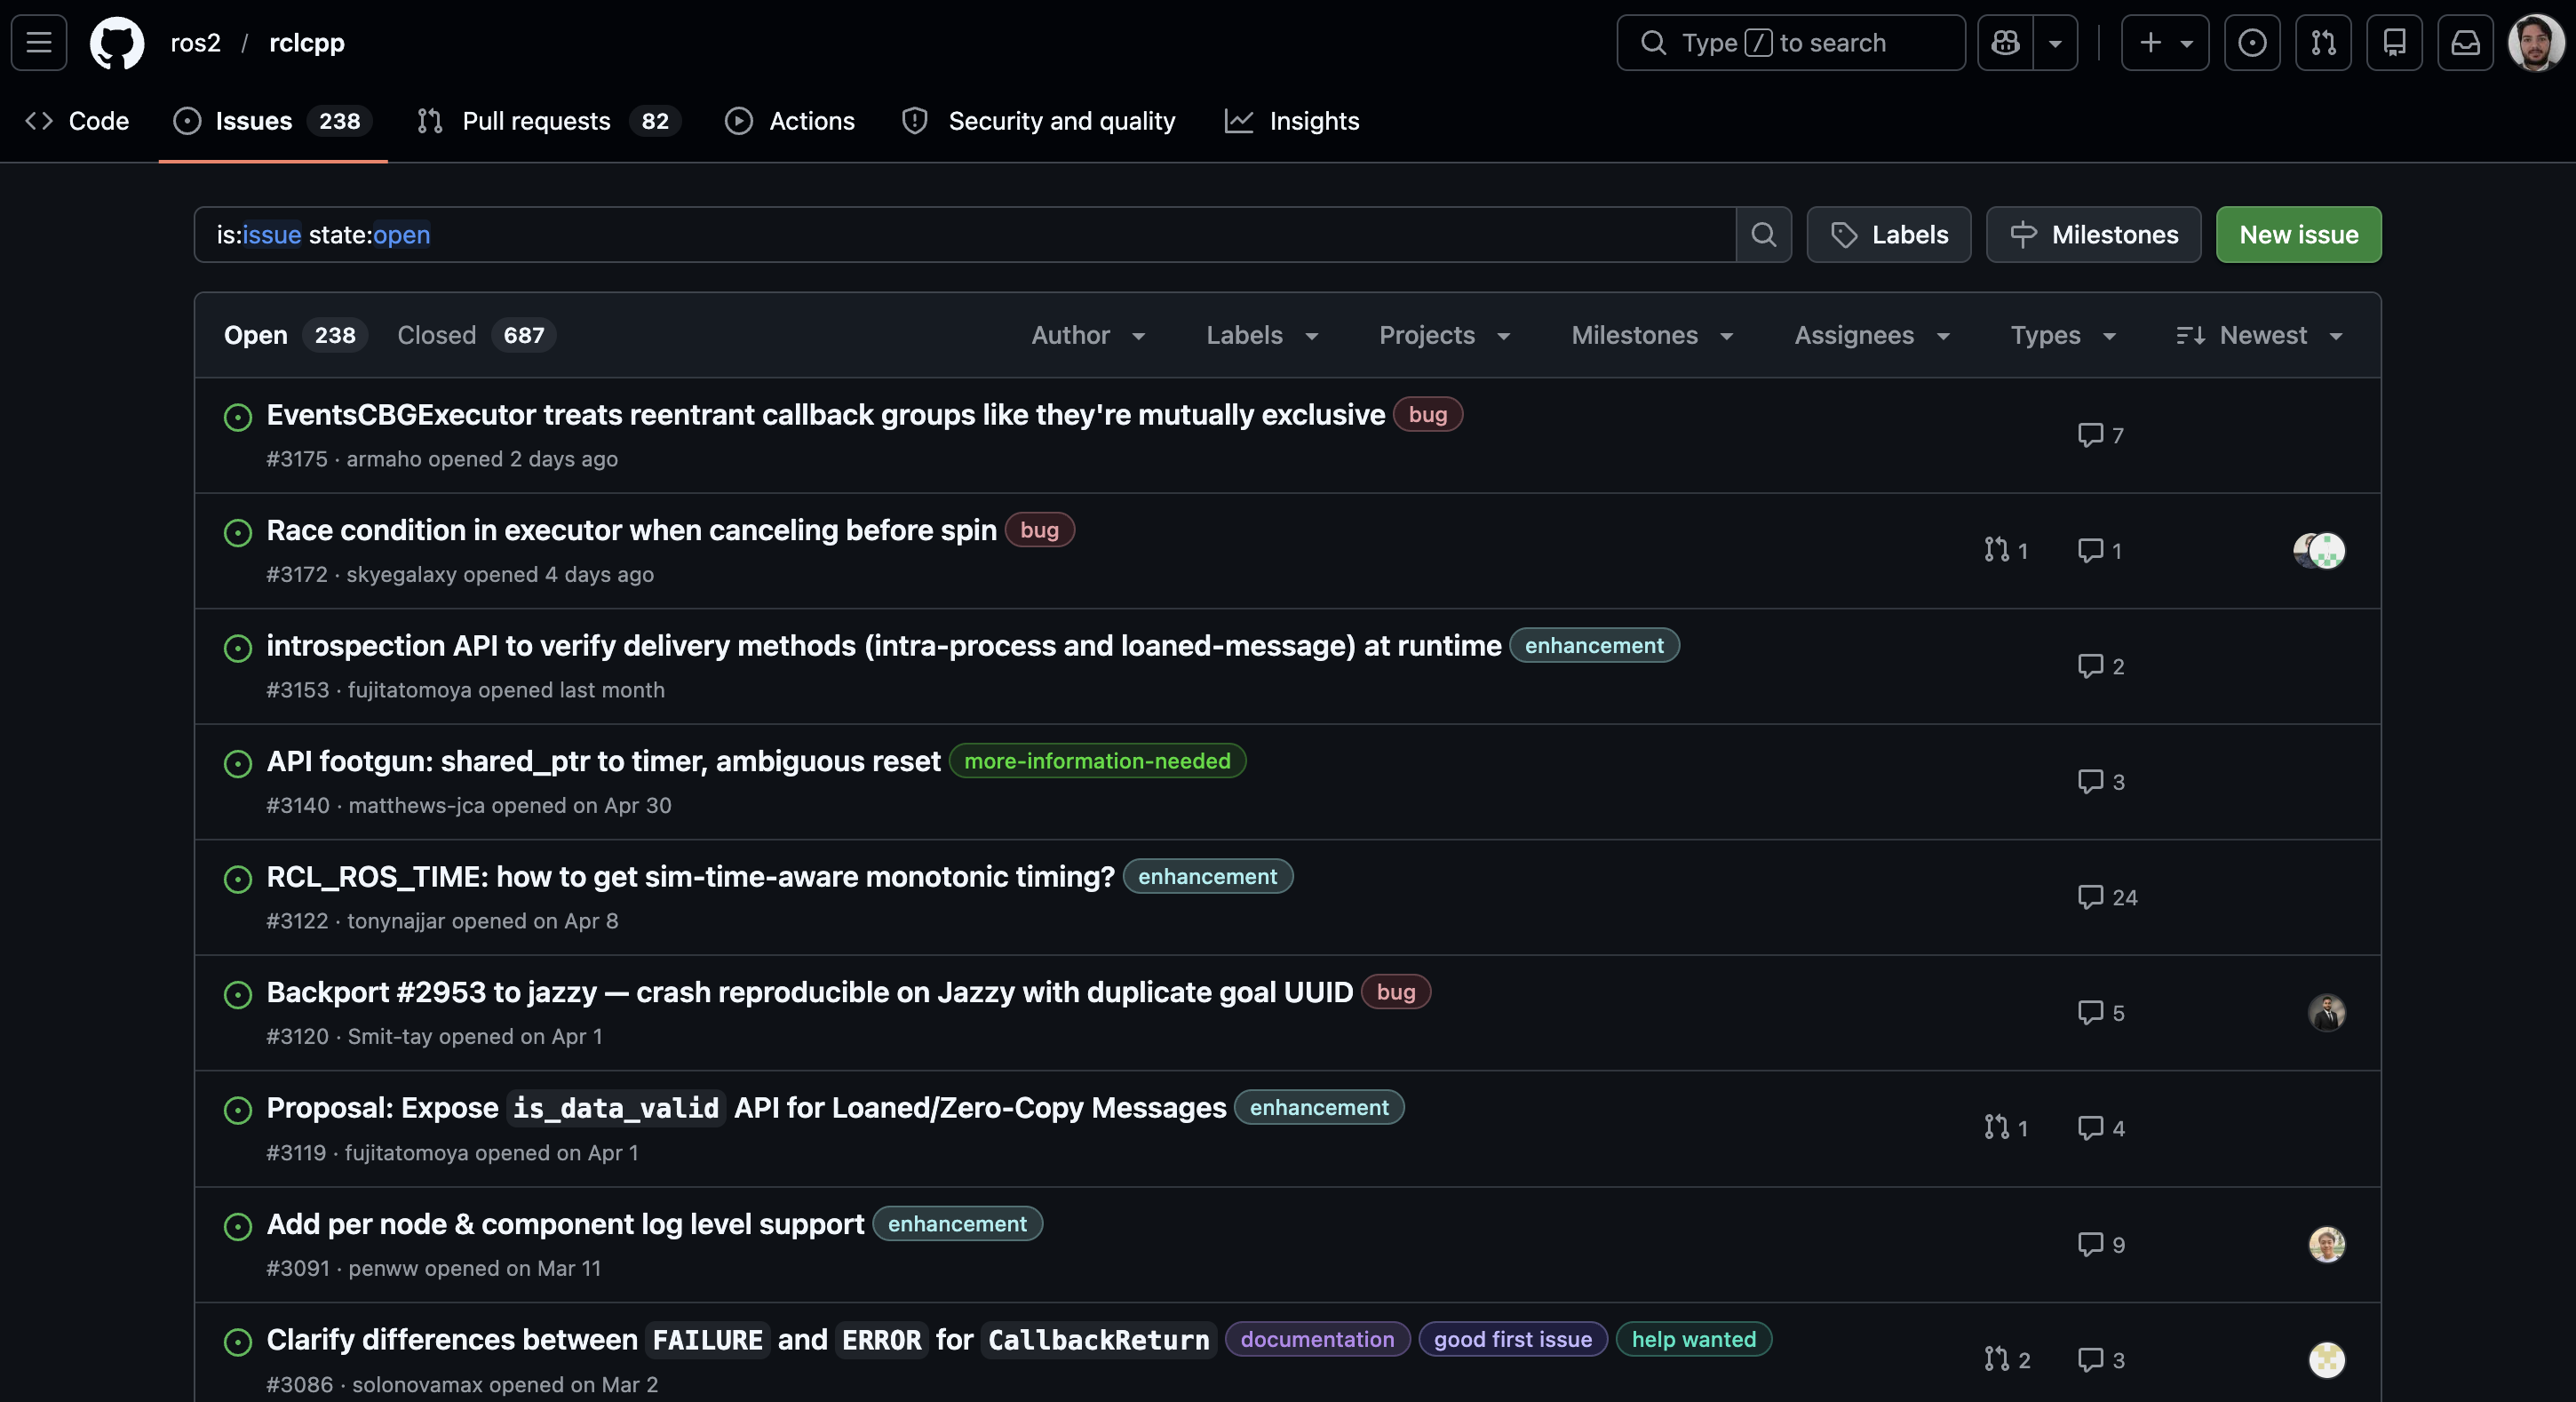Viewport: 2576px width, 1402px height.
Task: Open the hamburger navigation menu
Action: tap(39, 42)
